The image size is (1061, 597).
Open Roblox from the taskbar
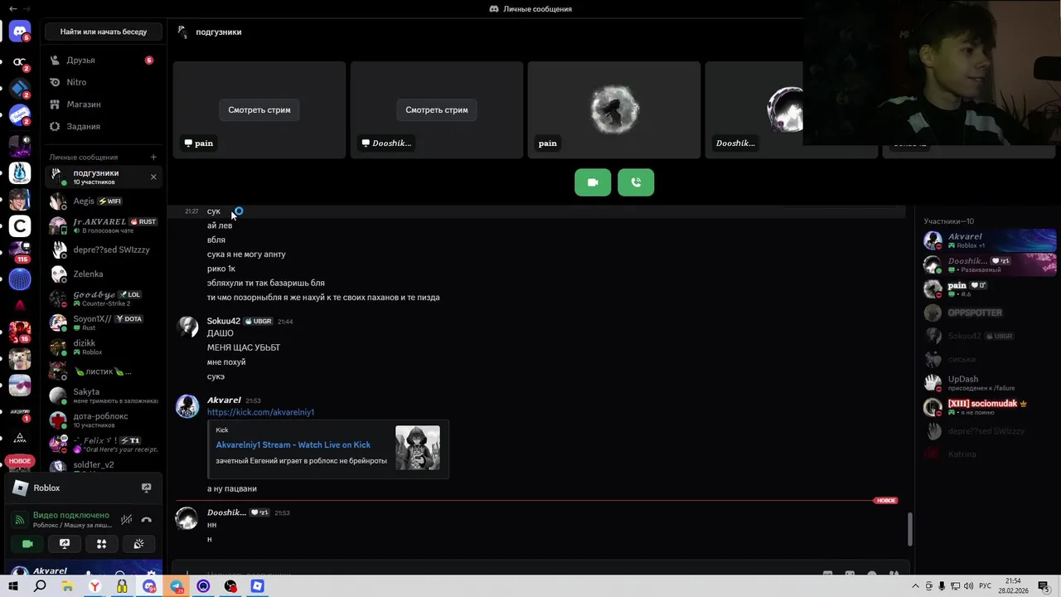[x=258, y=586]
